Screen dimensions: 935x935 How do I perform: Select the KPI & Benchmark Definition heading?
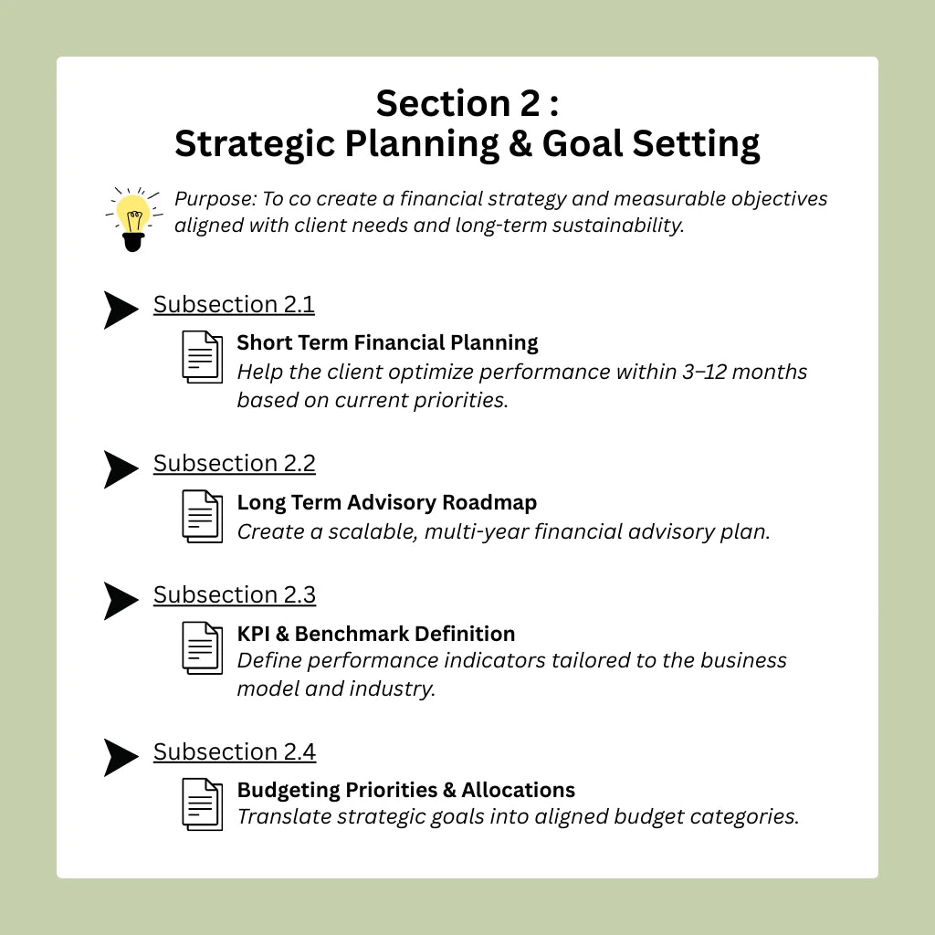pos(376,634)
